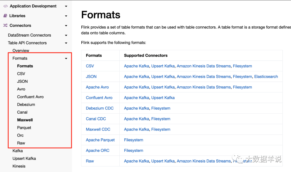Collapse Table API Connectors arrow
This screenshot has height=172, width=291.
coord(66,43)
